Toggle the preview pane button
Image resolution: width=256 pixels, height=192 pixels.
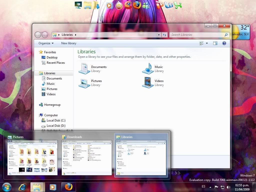[x=215, y=43]
